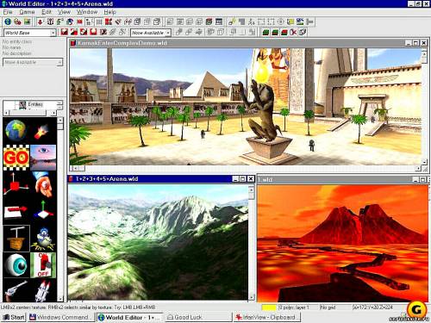
Task: Click the globe world entity thumbnail
Action: 16,131
